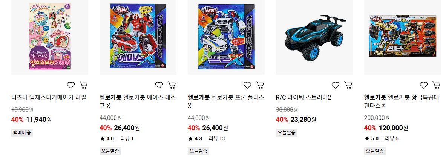
Task: Wishlist heart for 황금특공대 펜타스톰
Action: click(423, 85)
